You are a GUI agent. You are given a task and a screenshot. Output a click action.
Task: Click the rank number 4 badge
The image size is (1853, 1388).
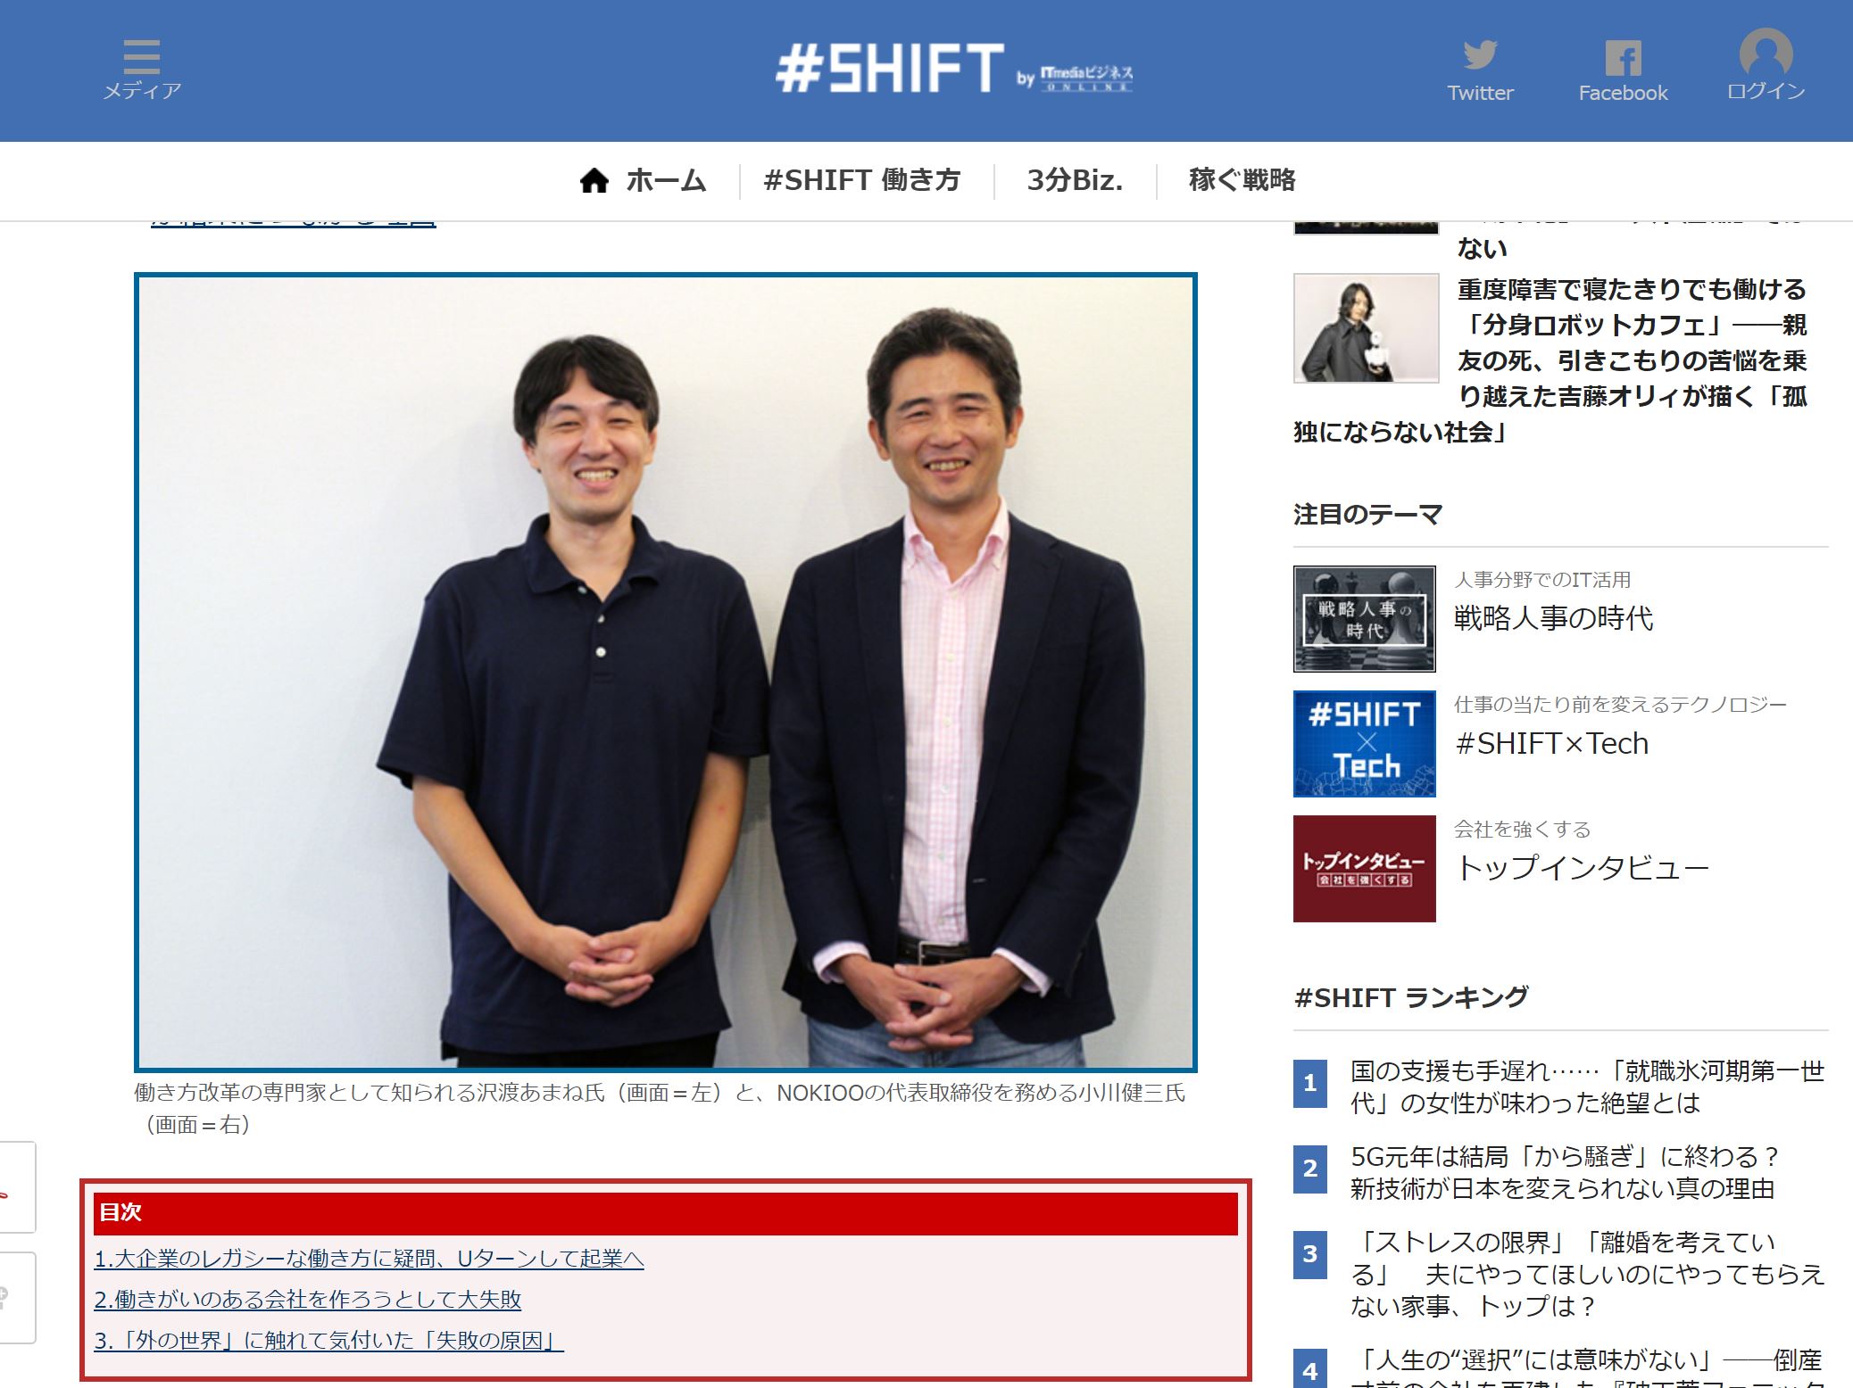click(1309, 1369)
